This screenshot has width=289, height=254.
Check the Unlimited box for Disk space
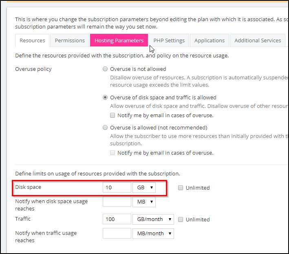tap(181, 188)
